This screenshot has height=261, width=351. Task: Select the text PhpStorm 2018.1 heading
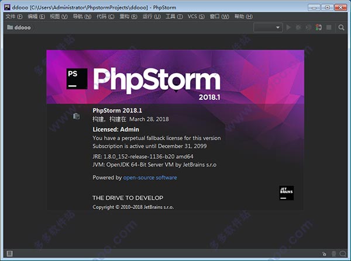(x=118, y=110)
